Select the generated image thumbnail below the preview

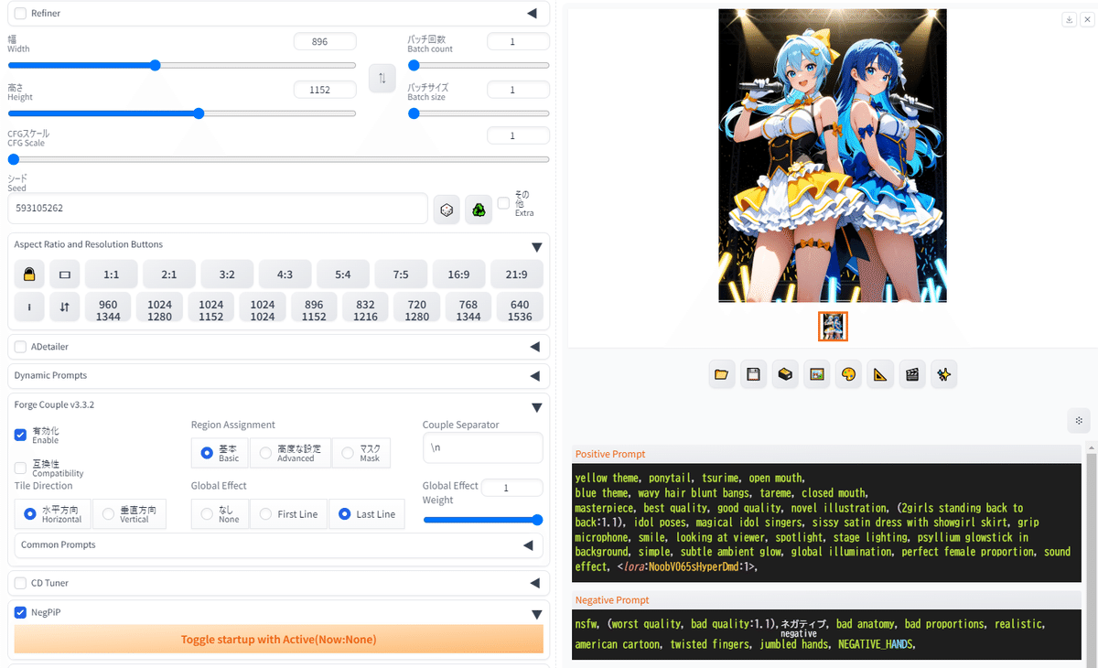point(833,326)
